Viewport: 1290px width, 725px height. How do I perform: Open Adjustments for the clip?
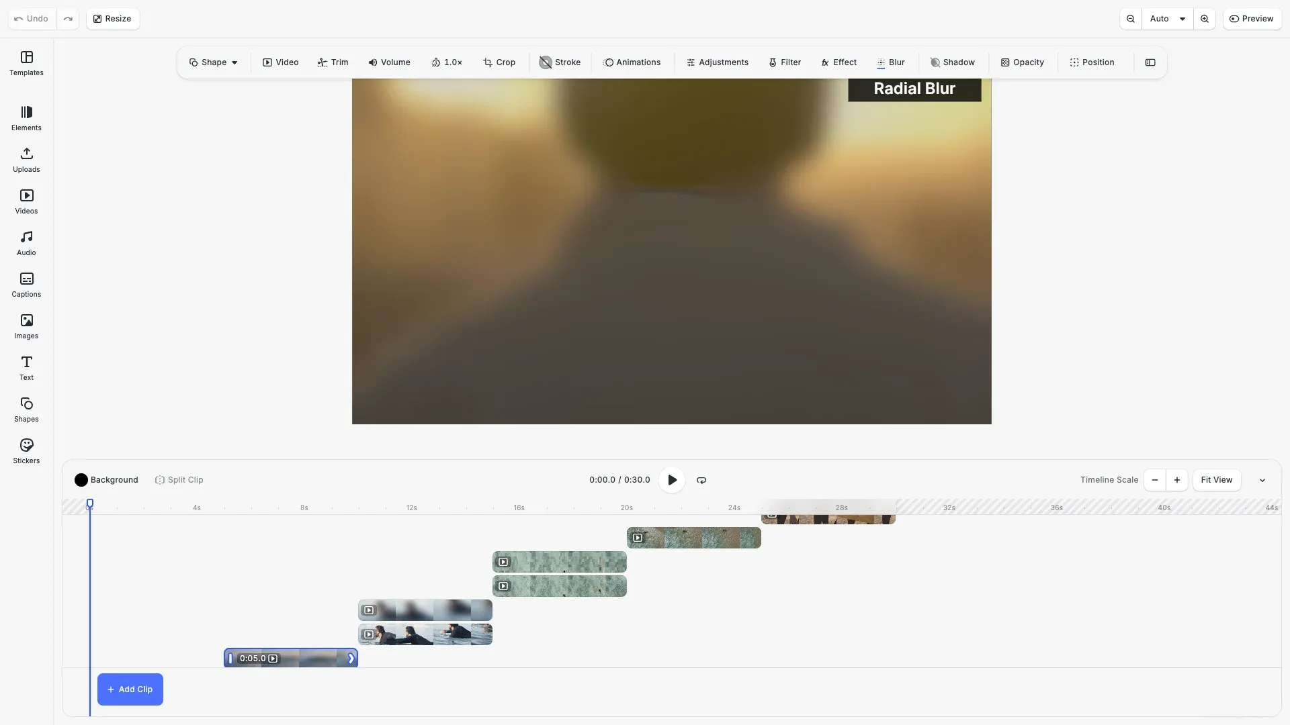717,62
